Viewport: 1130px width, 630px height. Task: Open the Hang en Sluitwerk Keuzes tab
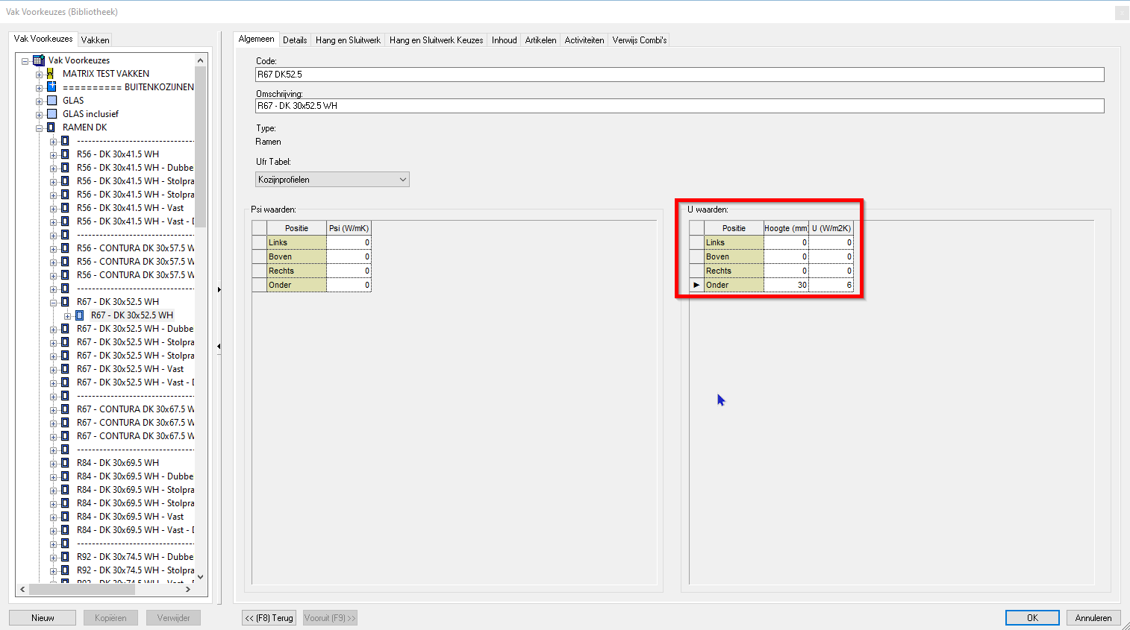436,40
